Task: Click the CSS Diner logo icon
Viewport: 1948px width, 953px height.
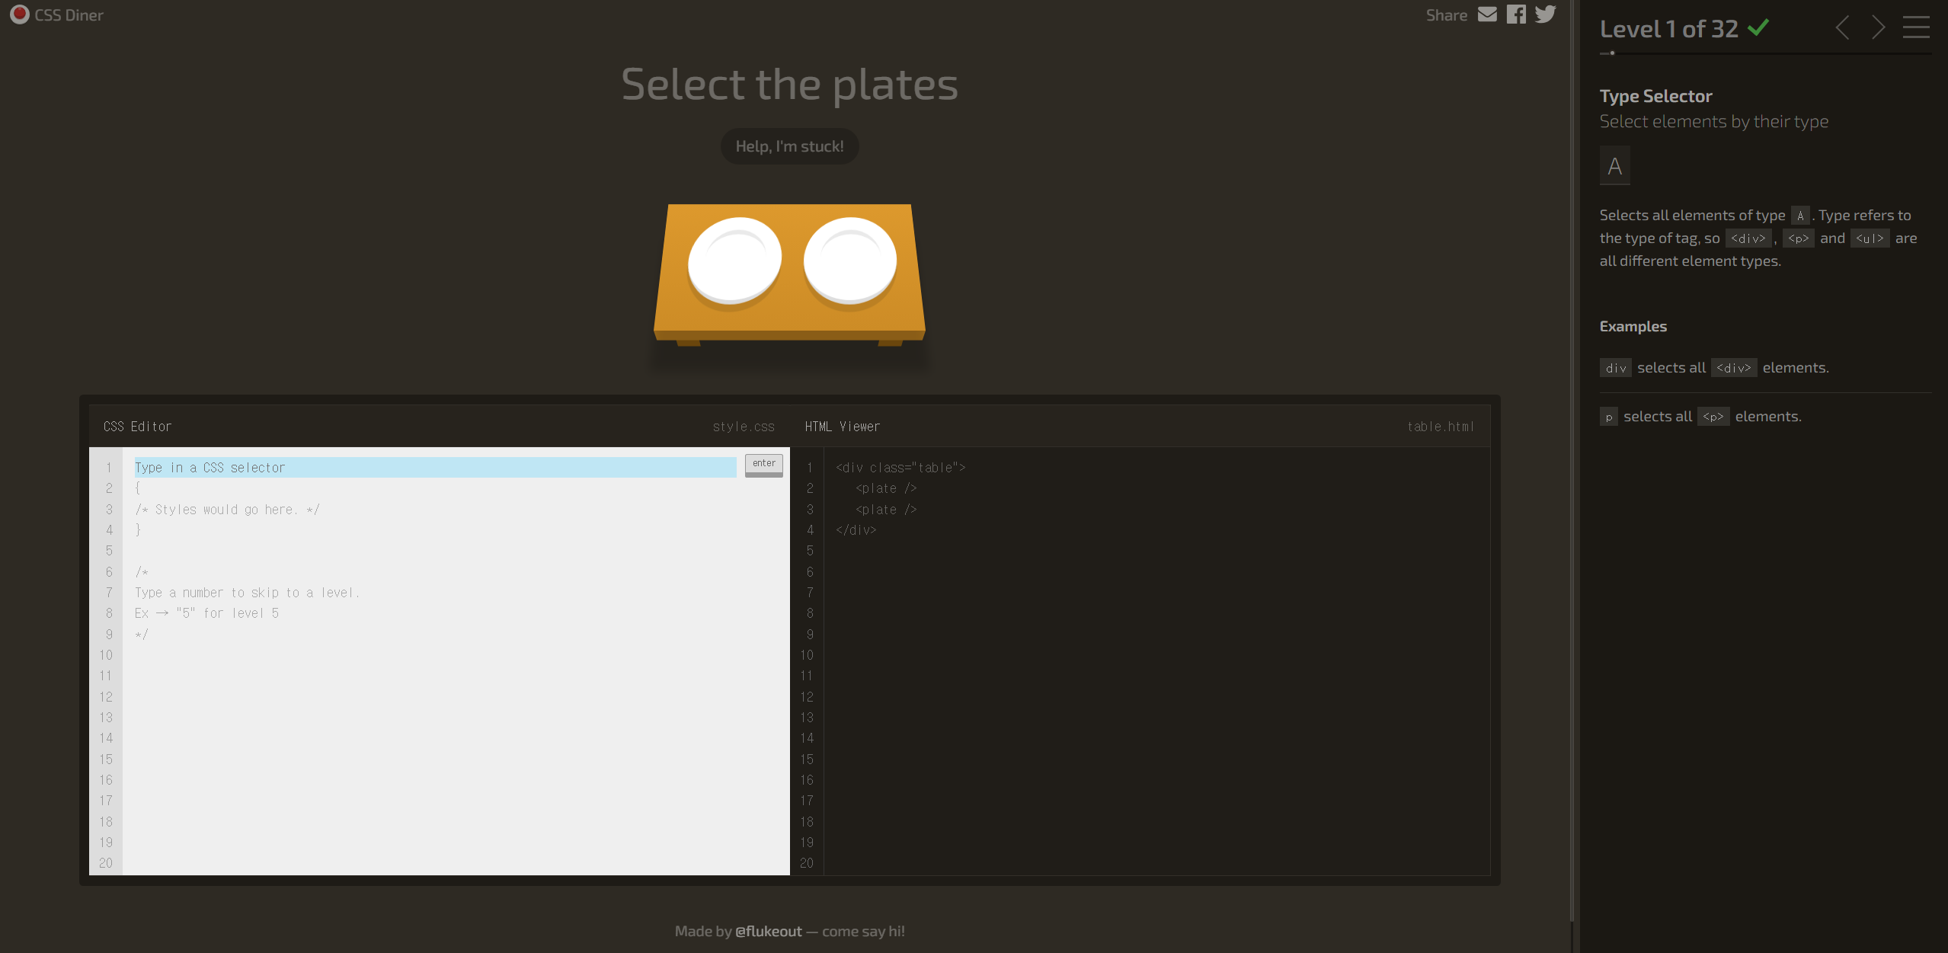Action: point(20,14)
